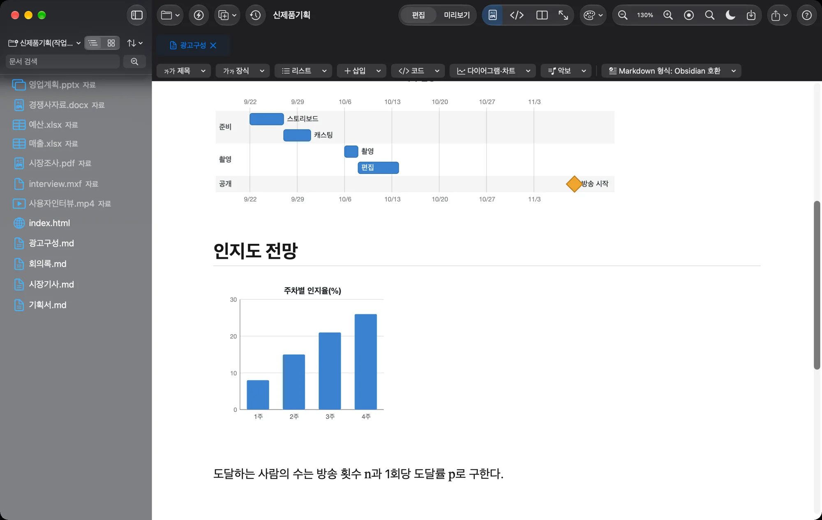Screen dimensions: 822x520
Task: Open the folder menu in toolbar
Action: point(170,15)
